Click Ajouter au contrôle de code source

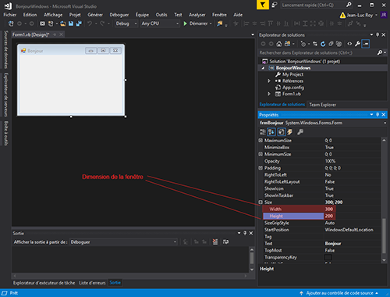click(x=339, y=293)
